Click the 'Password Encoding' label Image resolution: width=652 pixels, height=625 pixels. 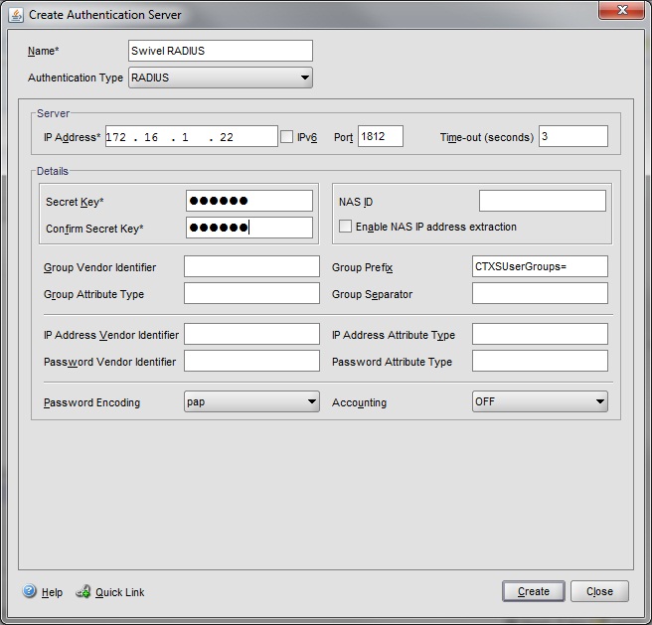click(x=91, y=402)
